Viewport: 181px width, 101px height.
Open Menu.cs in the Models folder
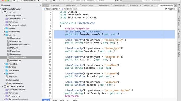coord(14,48)
